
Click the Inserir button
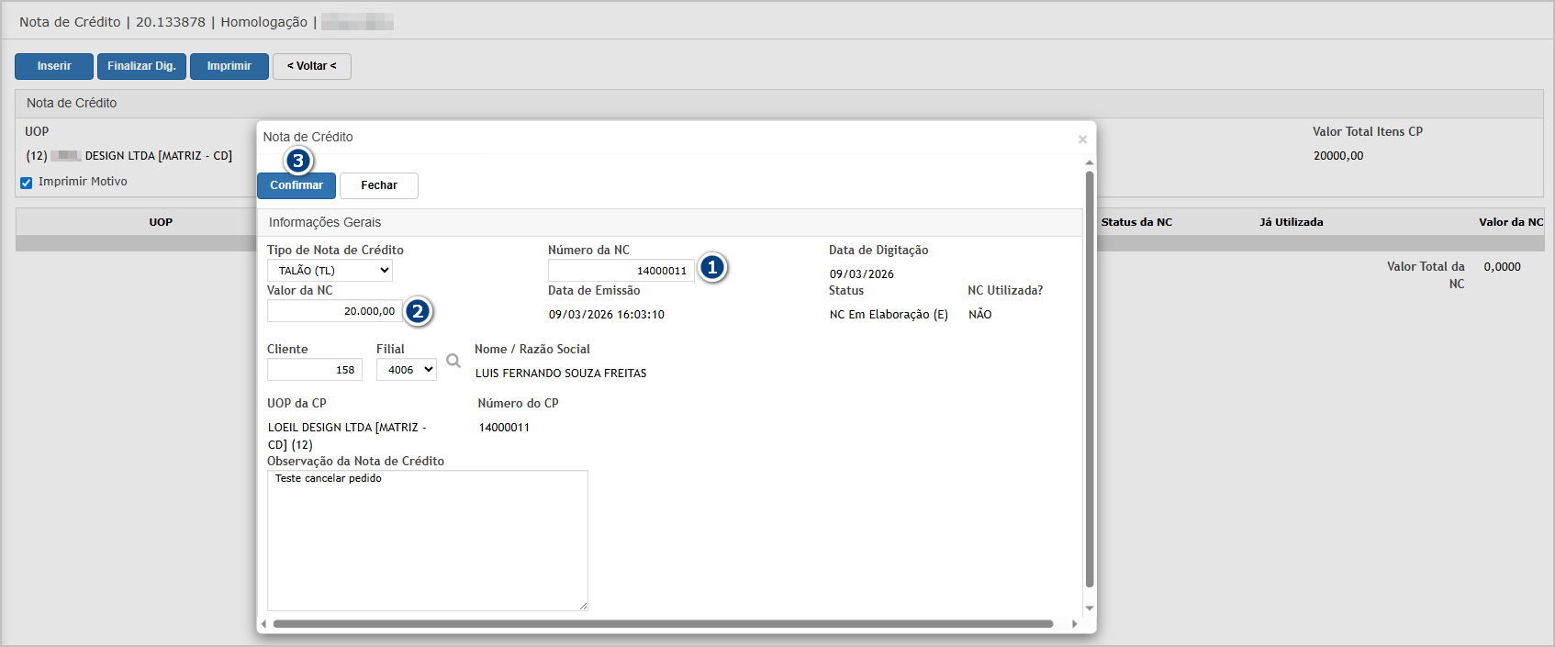54,66
